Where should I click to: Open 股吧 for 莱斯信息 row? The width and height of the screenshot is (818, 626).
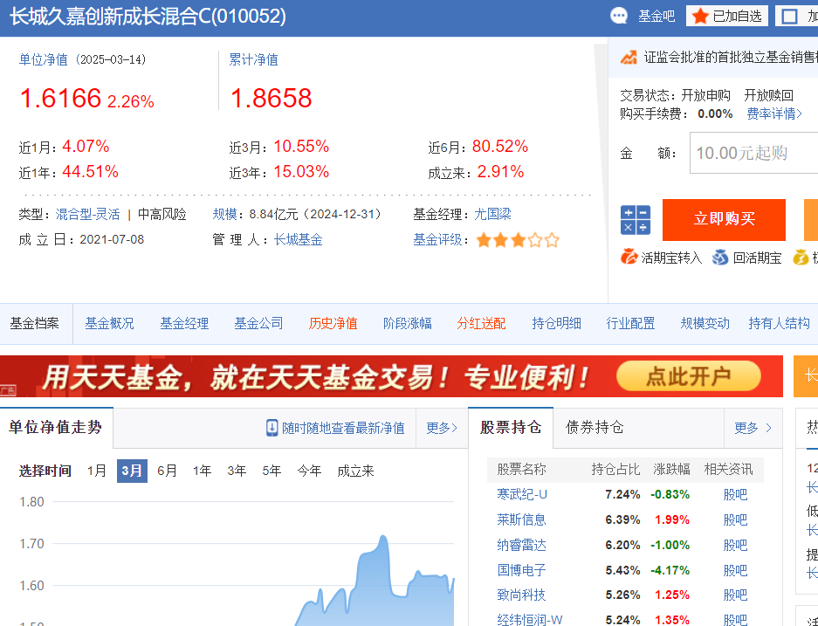click(x=735, y=519)
